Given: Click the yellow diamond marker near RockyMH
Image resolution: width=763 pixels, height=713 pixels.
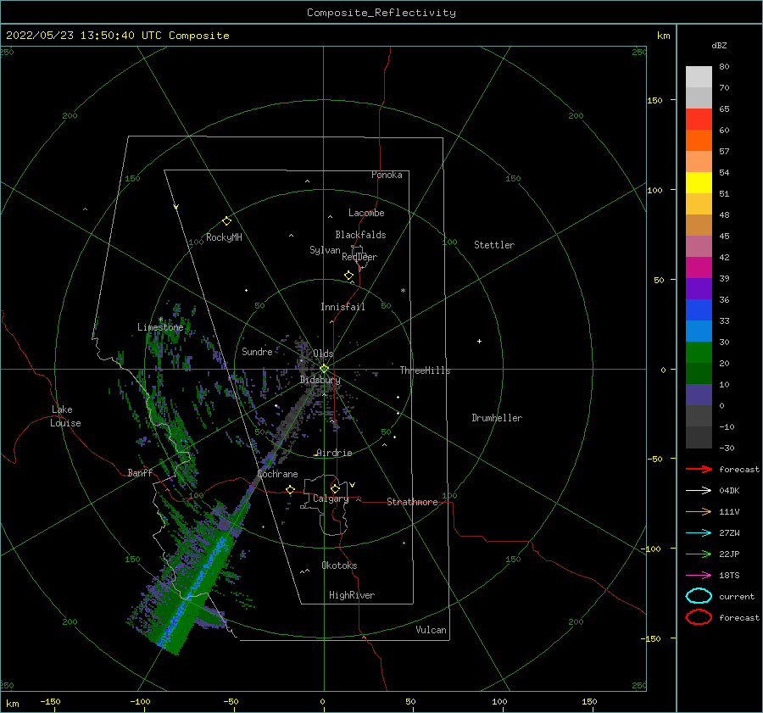Looking at the screenshot, I should (x=226, y=221).
